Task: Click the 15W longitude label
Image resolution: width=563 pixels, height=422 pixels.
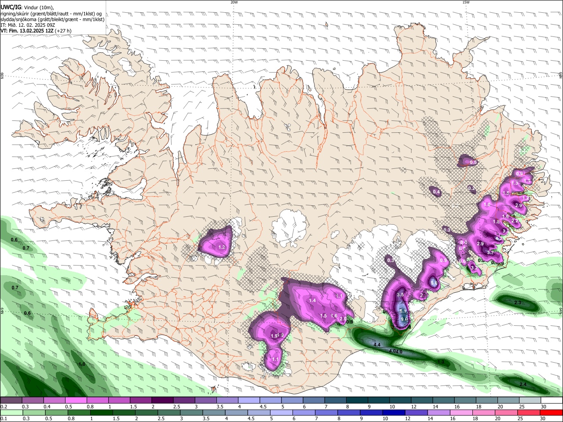Action: 466,2
